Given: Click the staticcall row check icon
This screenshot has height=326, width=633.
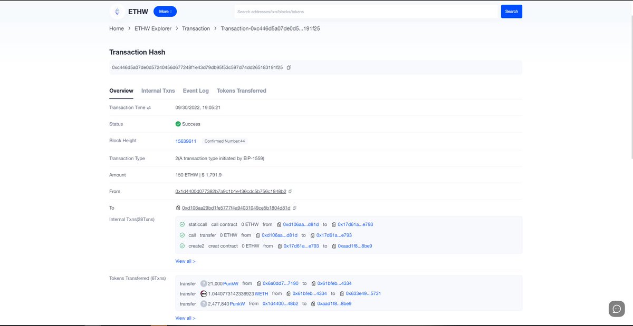Looking at the screenshot, I should pyautogui.click(x=182, y=224).
